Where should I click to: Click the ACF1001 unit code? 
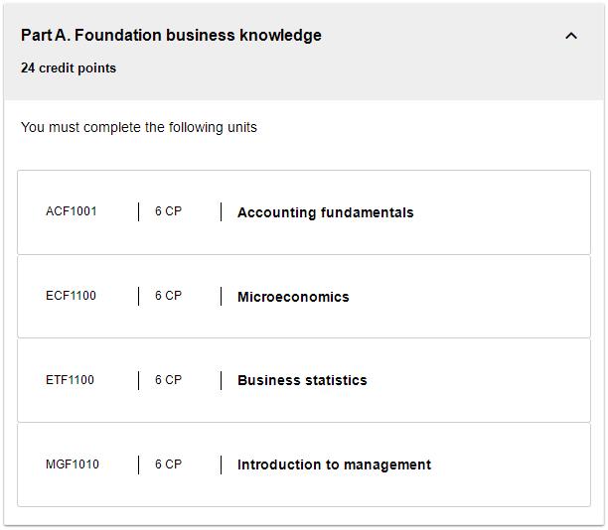(x=72, y=211)
